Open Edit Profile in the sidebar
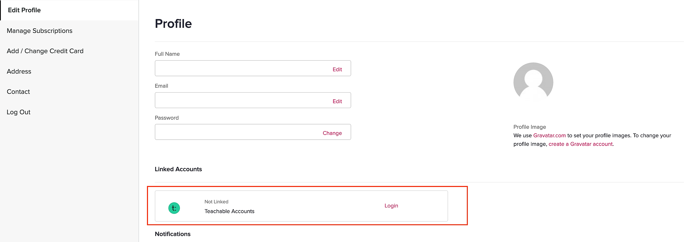The height and width of the screenshot is (242, 699). click(24, 10)
